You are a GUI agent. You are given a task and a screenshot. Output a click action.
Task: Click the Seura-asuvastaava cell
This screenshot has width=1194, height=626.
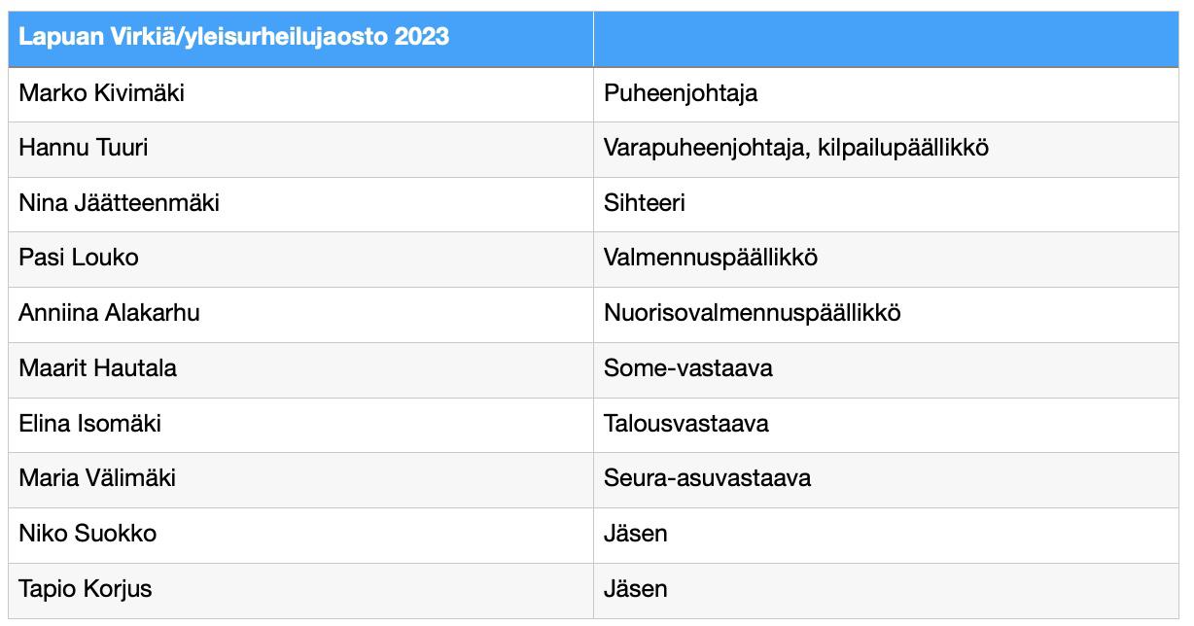click(x=886, y=480)
